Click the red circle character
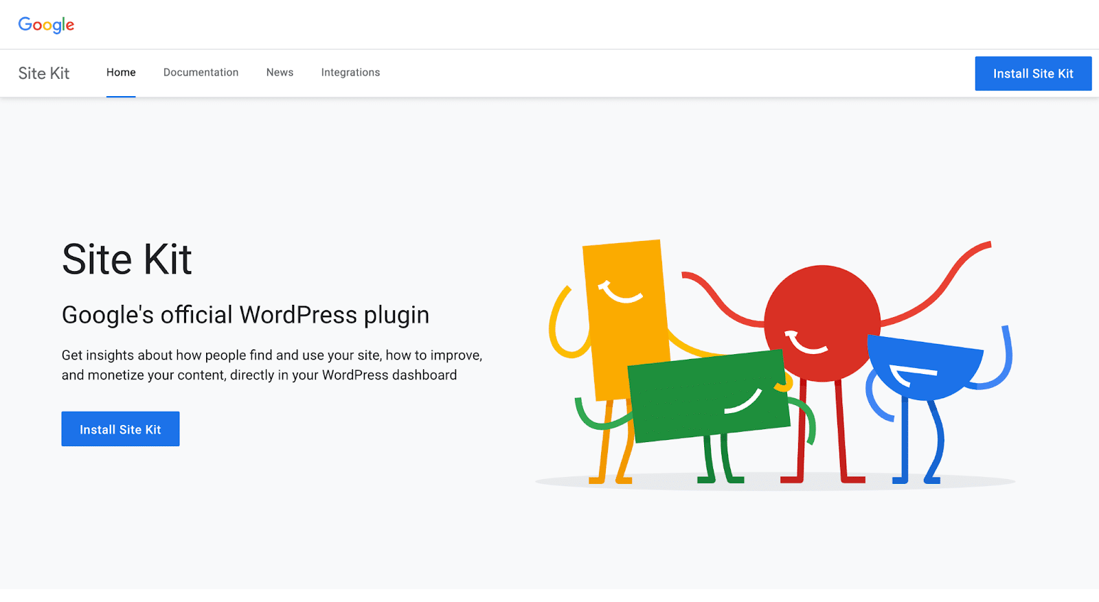The width and height of the screenshot is (1099, 602). (x=822, y=323)
